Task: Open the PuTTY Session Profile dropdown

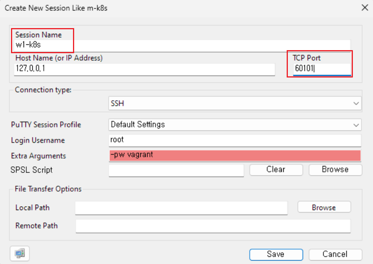Action: [235, 125]
